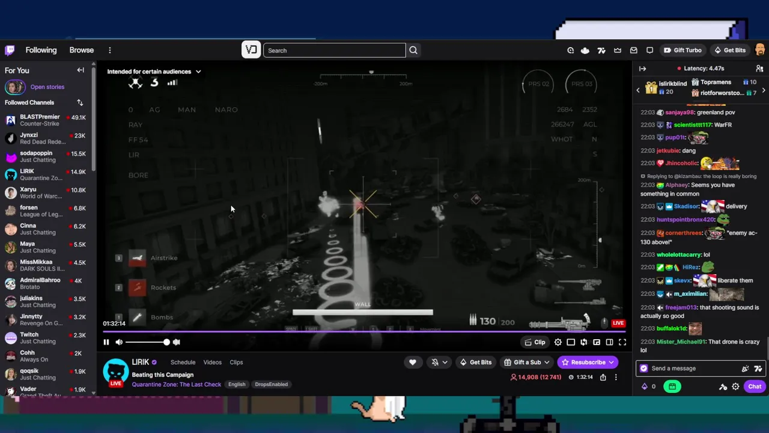Toggle picture-in-picture mini player
The width and height of the screenshot is (769, 433).
[x=597, y=342]
